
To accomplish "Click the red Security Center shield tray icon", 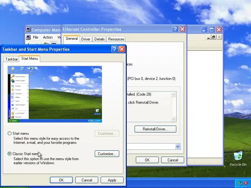I will point(246,183).
